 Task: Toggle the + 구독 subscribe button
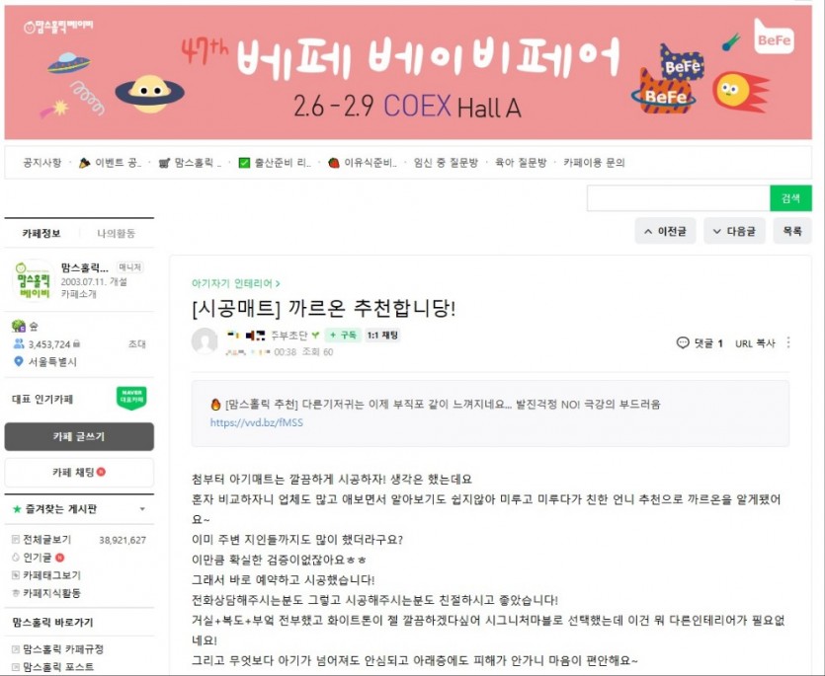343,335
